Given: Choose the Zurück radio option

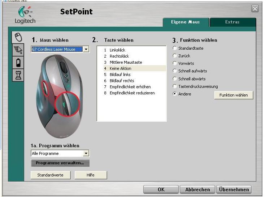Looking at the screenshot, I should [x=175, y=55].
